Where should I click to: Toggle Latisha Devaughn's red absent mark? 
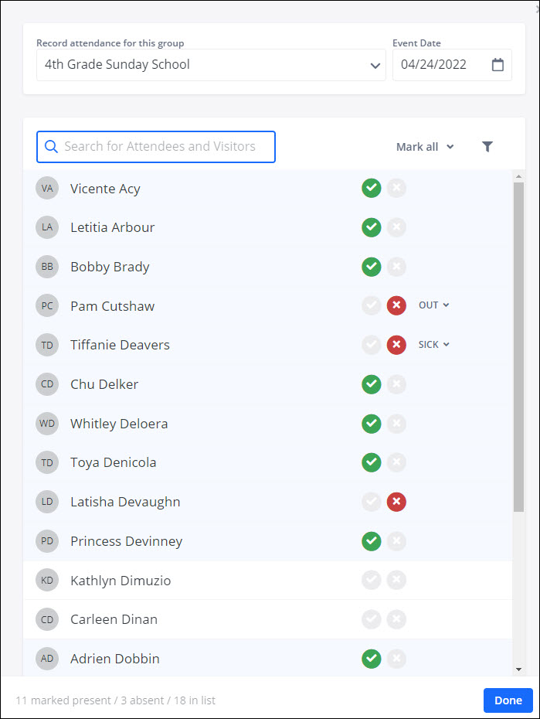click(x=396, y=502)
